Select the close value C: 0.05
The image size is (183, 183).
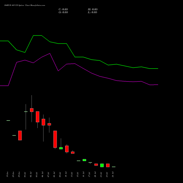click(63, 10)
